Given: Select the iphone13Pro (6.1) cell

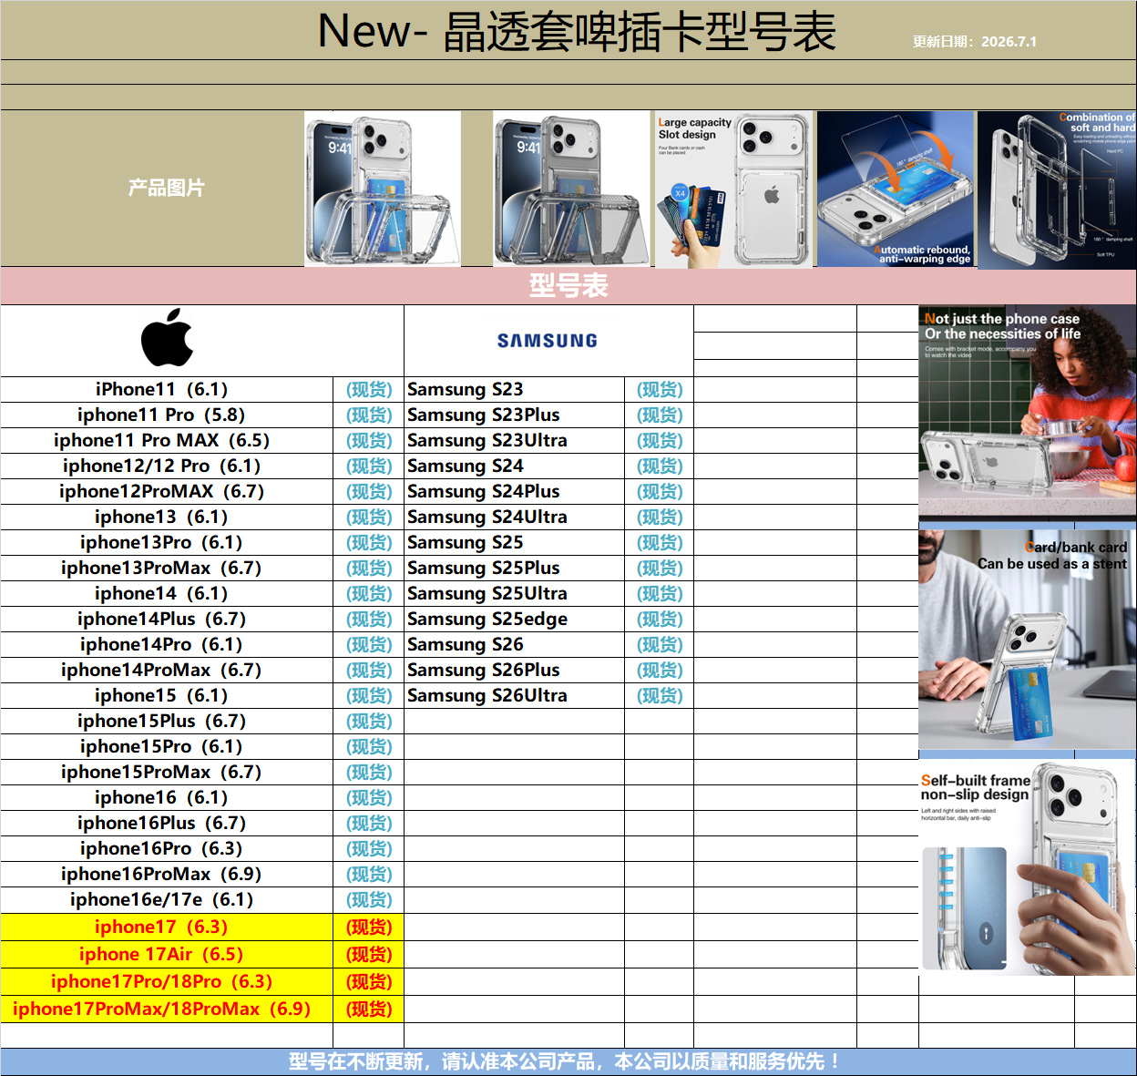Looking at the screenshot, I should click(167, 543).
